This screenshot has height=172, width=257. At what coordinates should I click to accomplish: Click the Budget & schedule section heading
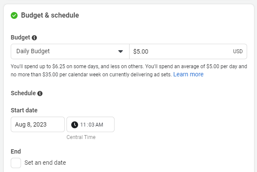pos(50,15)
